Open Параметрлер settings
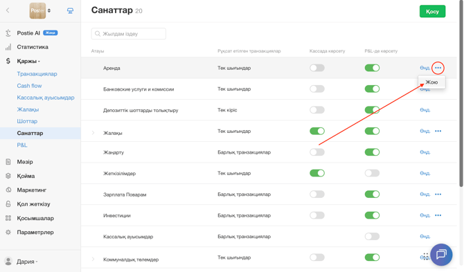 pos(35,233)
